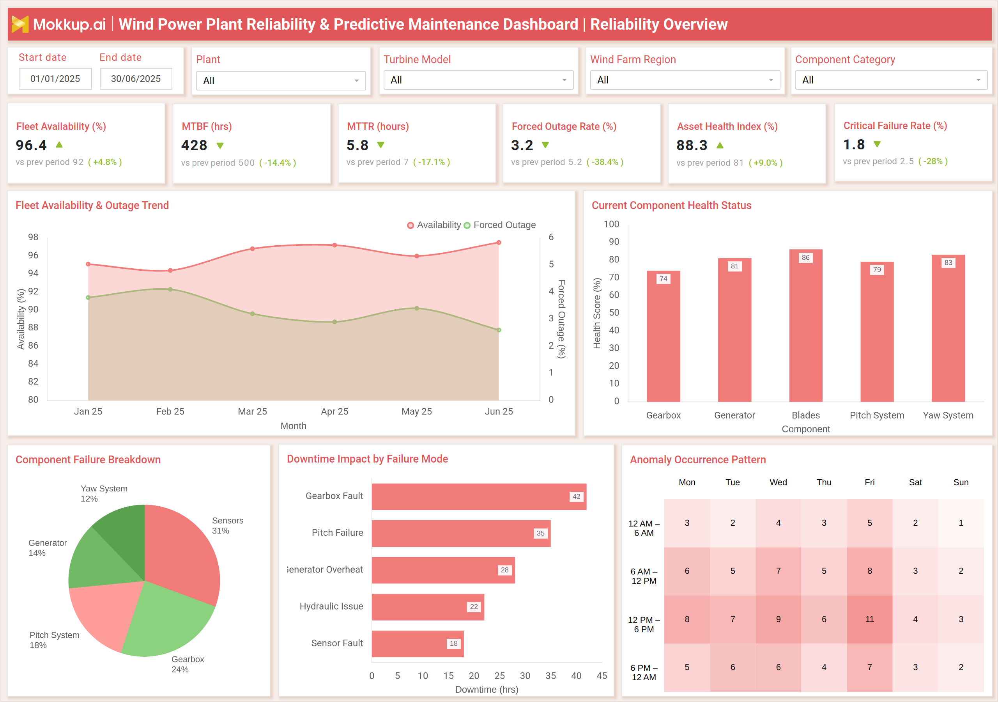Select the Pitch Failure downtime bar

461,534
